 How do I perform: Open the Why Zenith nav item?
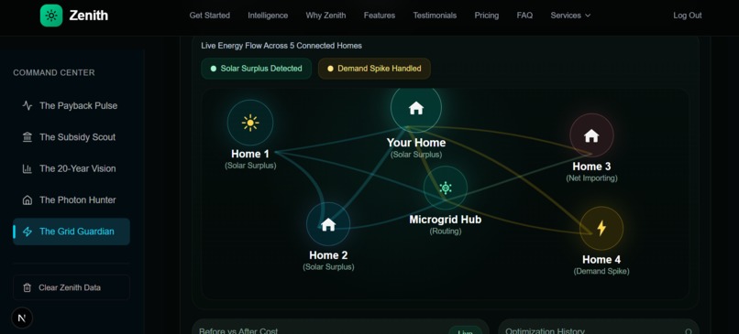tap(325, 16)
